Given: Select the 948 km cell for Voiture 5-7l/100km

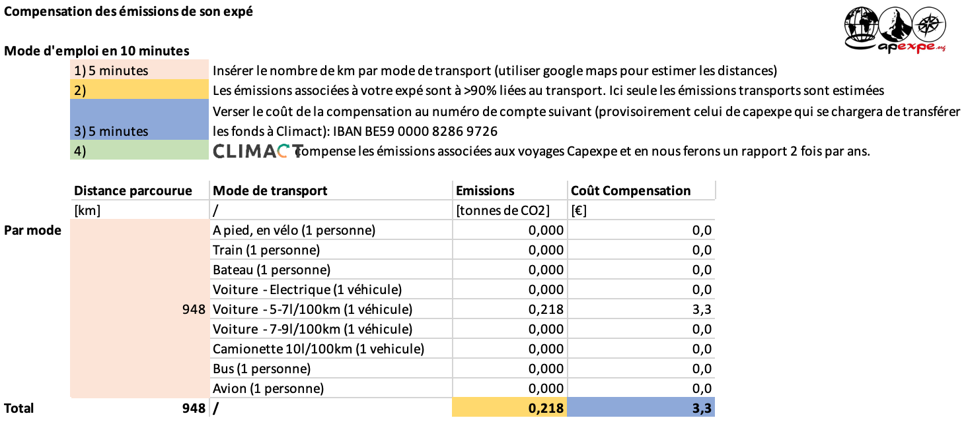Looking at the screenshot, I should 139,309.
